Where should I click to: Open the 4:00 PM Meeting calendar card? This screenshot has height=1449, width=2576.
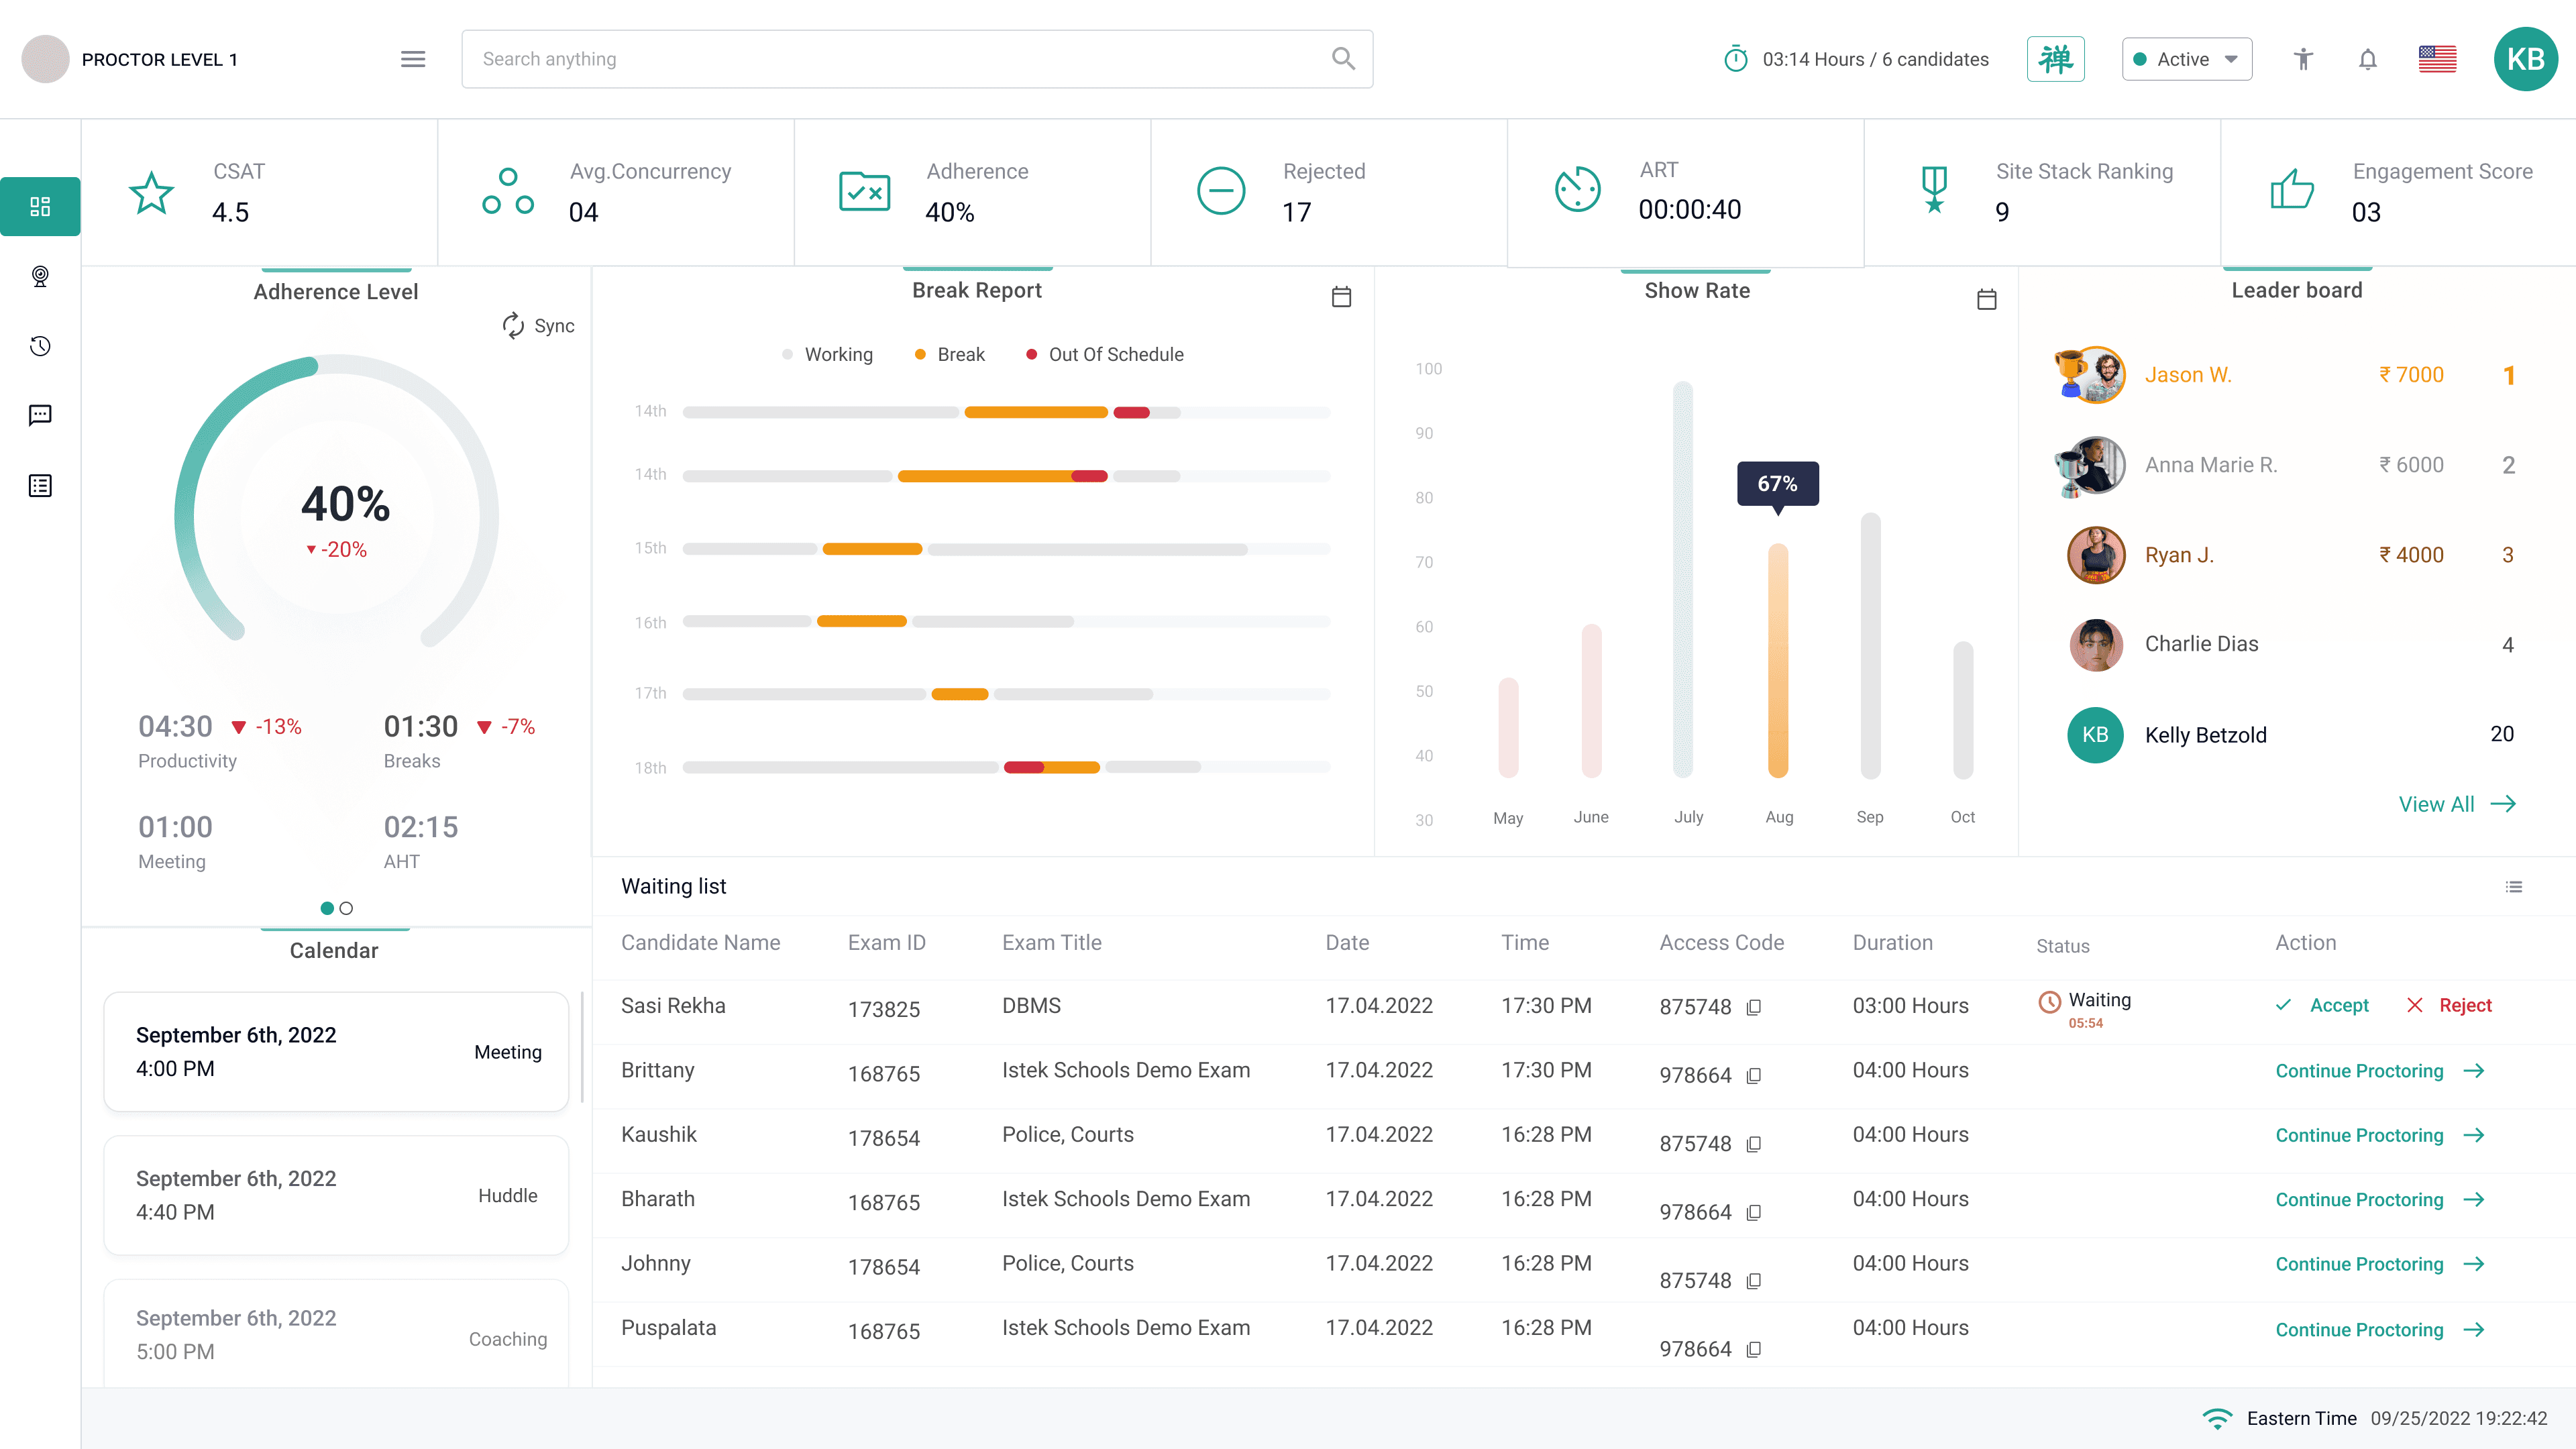pos(336,1052)
